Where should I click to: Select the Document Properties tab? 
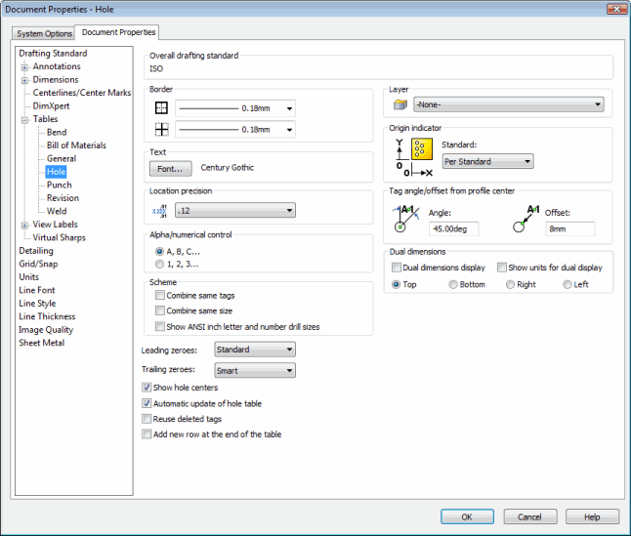pos(118,32)
